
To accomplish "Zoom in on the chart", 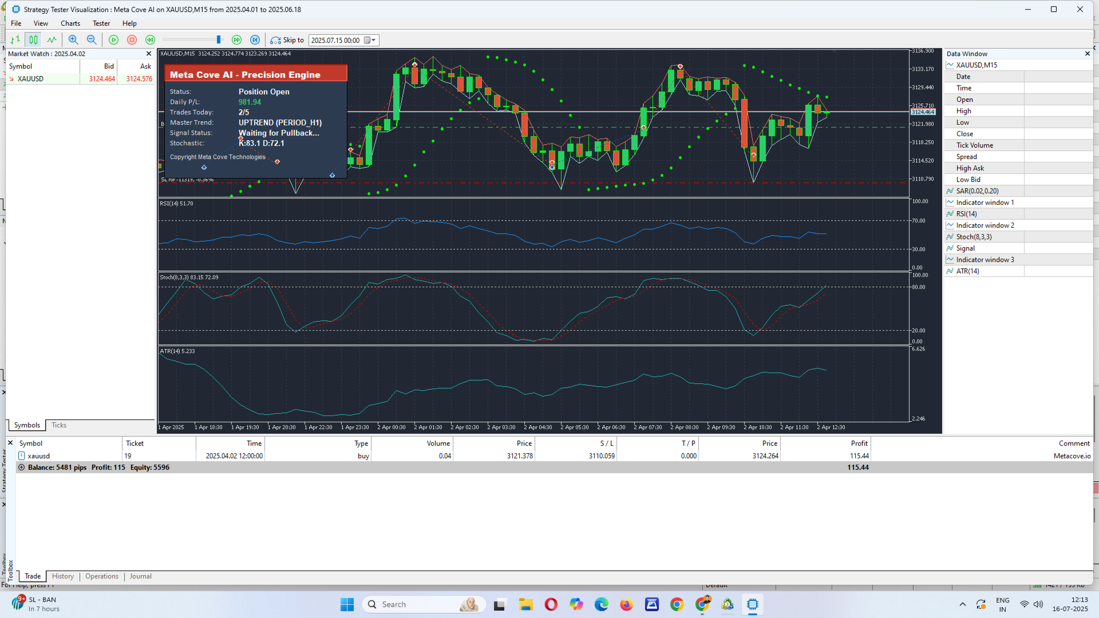I will point(73,40).
